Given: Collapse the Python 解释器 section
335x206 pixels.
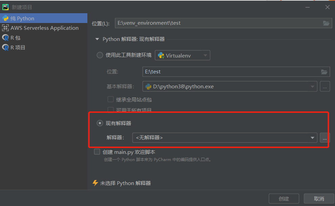Looking at the screenshot, I should click(97, 39).
